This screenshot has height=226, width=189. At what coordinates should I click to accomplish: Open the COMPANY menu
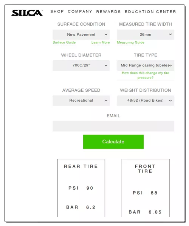tap(80, 11)
